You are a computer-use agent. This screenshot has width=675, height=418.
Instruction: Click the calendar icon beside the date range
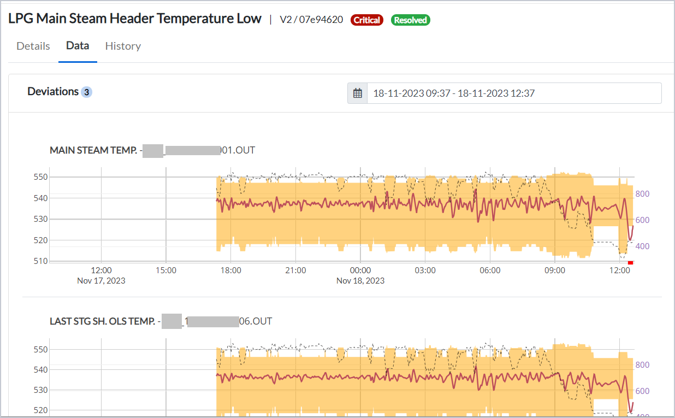(358, 93)
